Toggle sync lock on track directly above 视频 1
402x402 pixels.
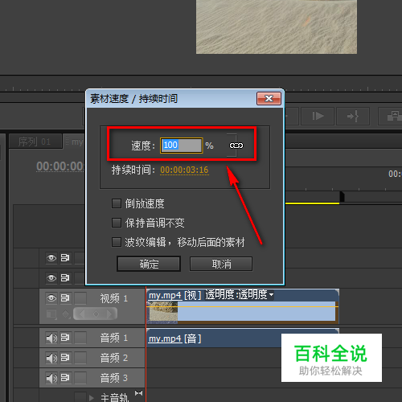pos(65,277)
